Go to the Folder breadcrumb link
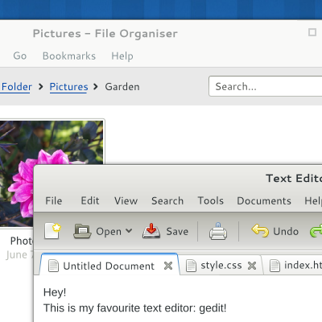 click(16, 87)
